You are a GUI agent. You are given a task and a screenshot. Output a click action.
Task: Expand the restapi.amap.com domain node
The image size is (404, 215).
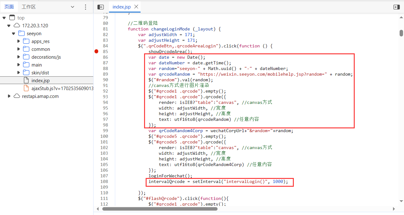(9, 96)
